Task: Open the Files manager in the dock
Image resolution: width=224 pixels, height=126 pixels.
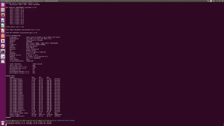Action: point(3,10)
